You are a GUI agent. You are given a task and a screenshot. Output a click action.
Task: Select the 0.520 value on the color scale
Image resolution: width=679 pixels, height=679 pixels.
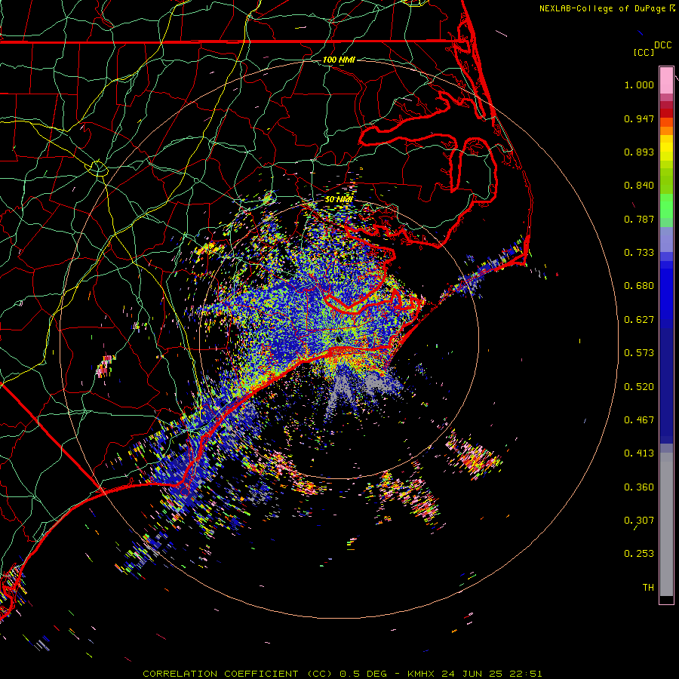pyautogui.click(x=639, y=387)
